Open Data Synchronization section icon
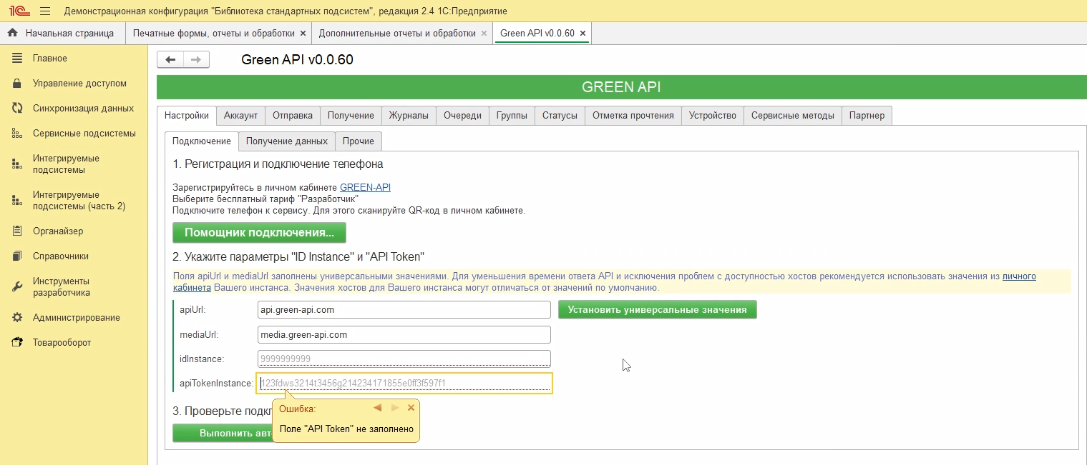The width and height of the screenshot is (1087, 465). [x=17, y=109]
